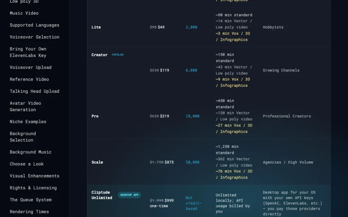Click '~1,250 min standard' in Scale row
The height and width of the screenshot is (217, 348).
[x=227, y=150]
